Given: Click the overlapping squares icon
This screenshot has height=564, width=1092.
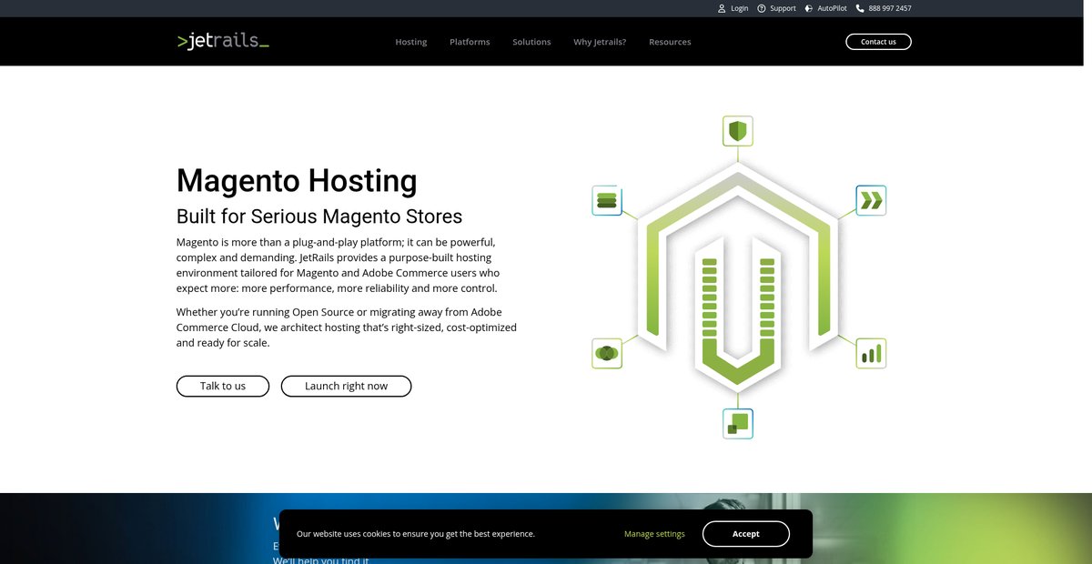Looking at the screenshot, I should [x=738, y=423].
